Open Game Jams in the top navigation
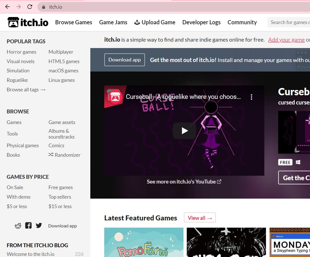Screen dimensions: 310x257 [113, 22]
